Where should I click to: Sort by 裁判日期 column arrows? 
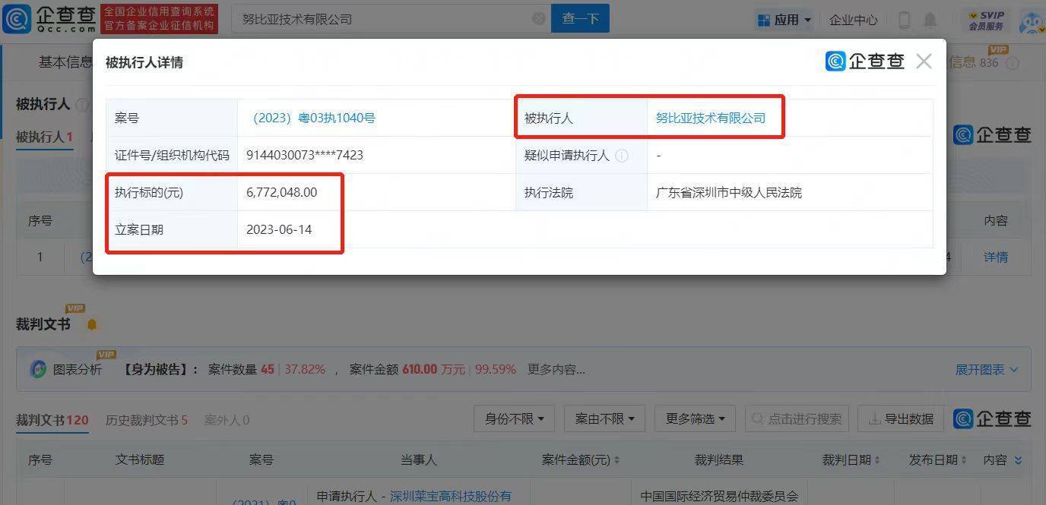877,460
